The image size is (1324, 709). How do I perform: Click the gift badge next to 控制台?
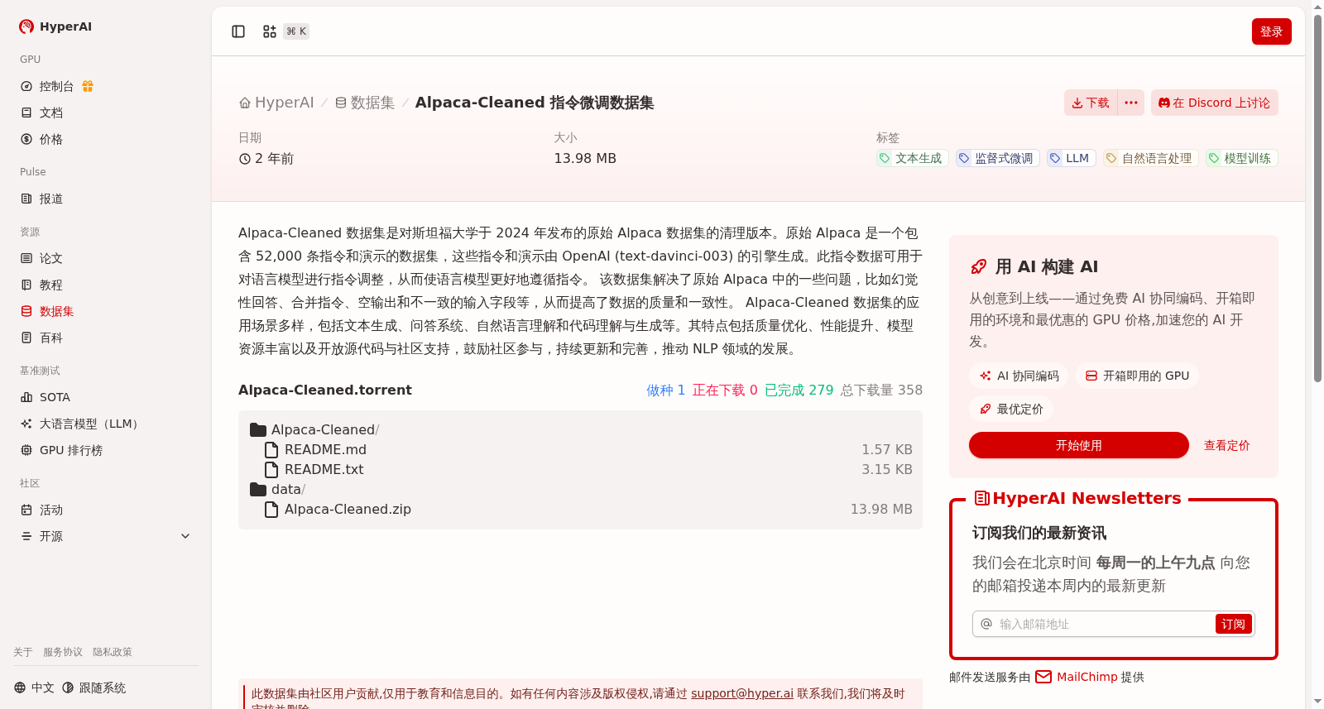point(88,86)
